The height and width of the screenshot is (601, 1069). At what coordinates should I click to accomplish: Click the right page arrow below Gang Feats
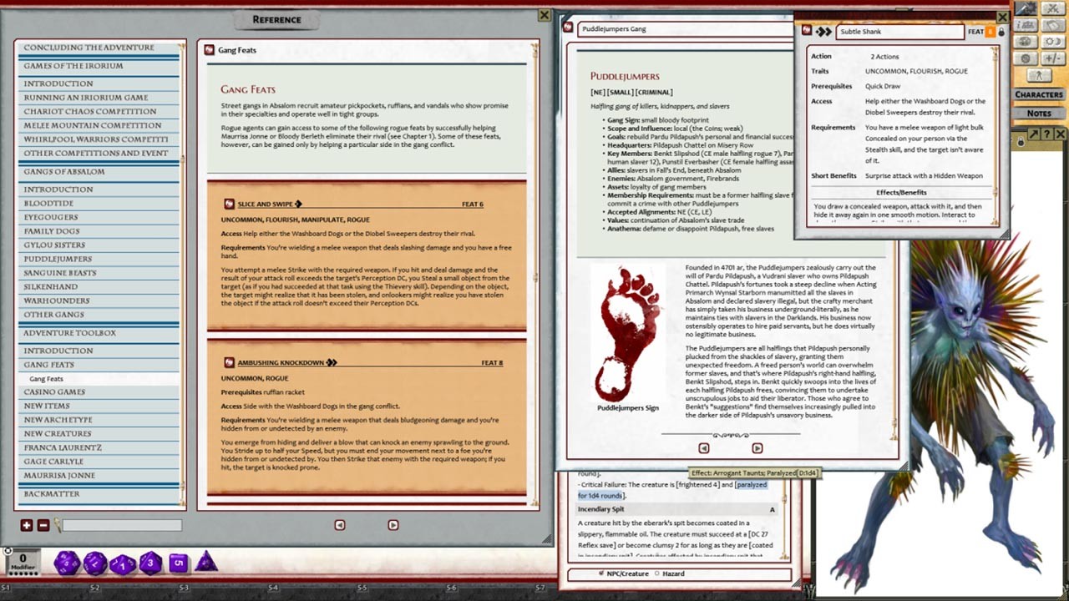point(392,526)
